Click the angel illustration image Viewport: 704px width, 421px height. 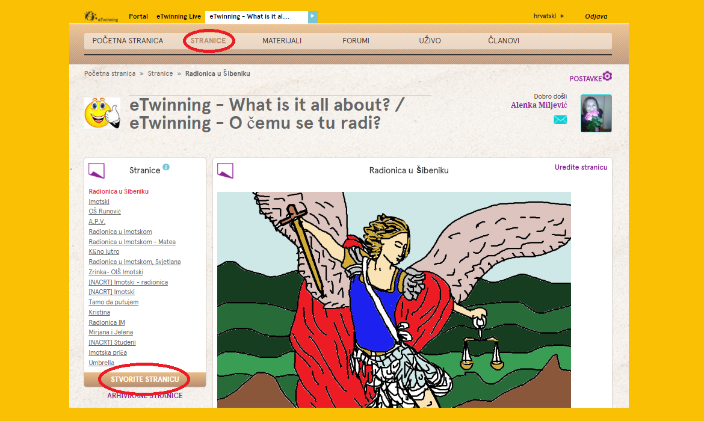(394, 300)
